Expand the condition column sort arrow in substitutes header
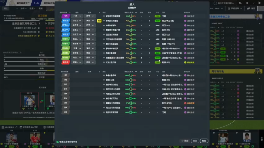The width and height of the screenshot is (264, 148). 136,72
